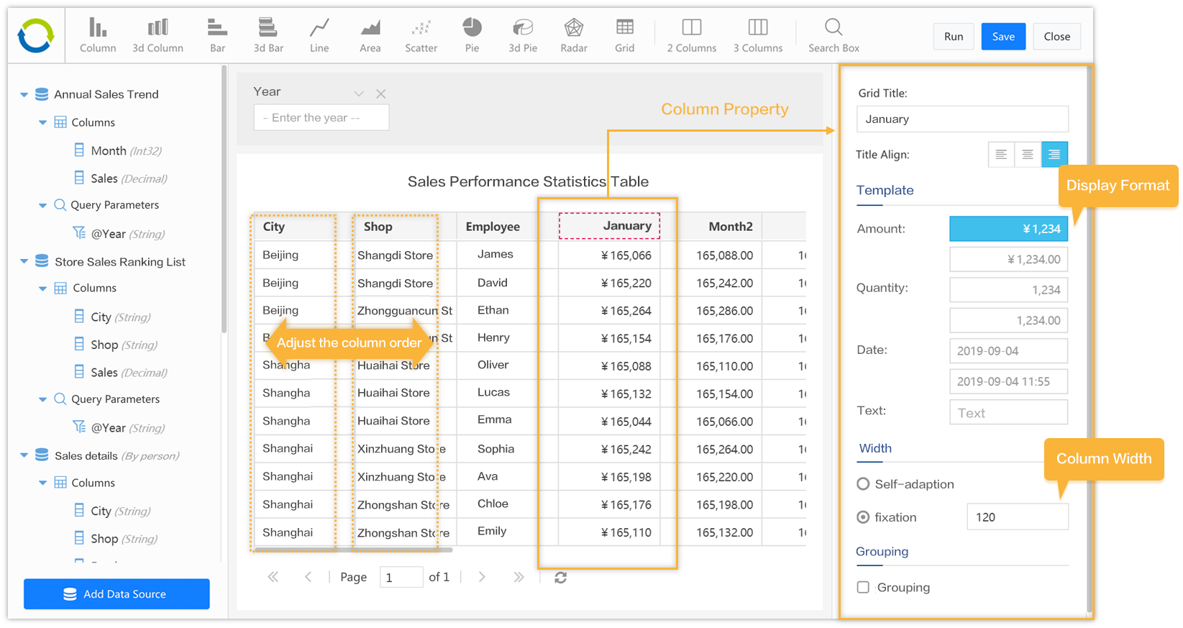The height and width of the screenshot is (628, 1183).
Task: Click the data source panel scrollbar
Action: coord(224,199)
